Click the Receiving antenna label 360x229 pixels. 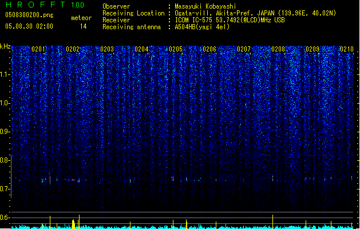coord(132,27)
